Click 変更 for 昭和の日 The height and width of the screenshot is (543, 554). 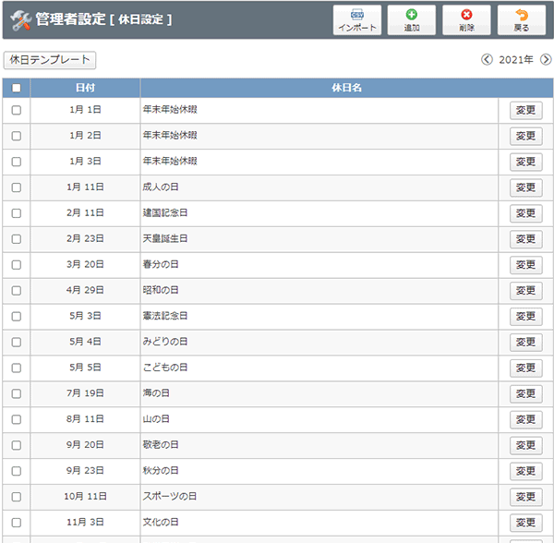[525, 291]
